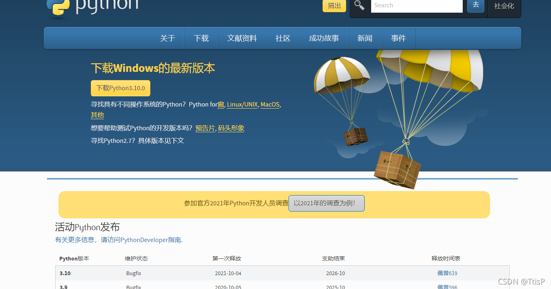Open the 文献资料 navigation menu
Viewport: 551px width, 289px height.
click(242, 38)
